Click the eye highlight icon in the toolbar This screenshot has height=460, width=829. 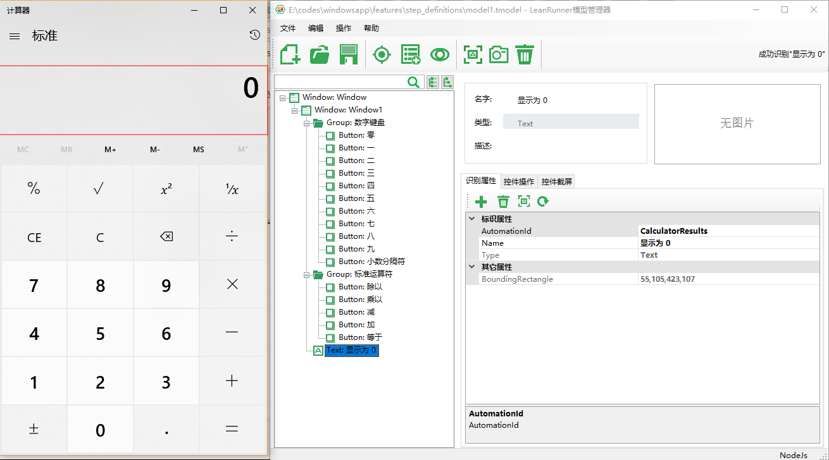coord(440,54)
